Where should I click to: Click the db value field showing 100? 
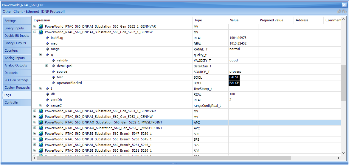click(243, 94)
